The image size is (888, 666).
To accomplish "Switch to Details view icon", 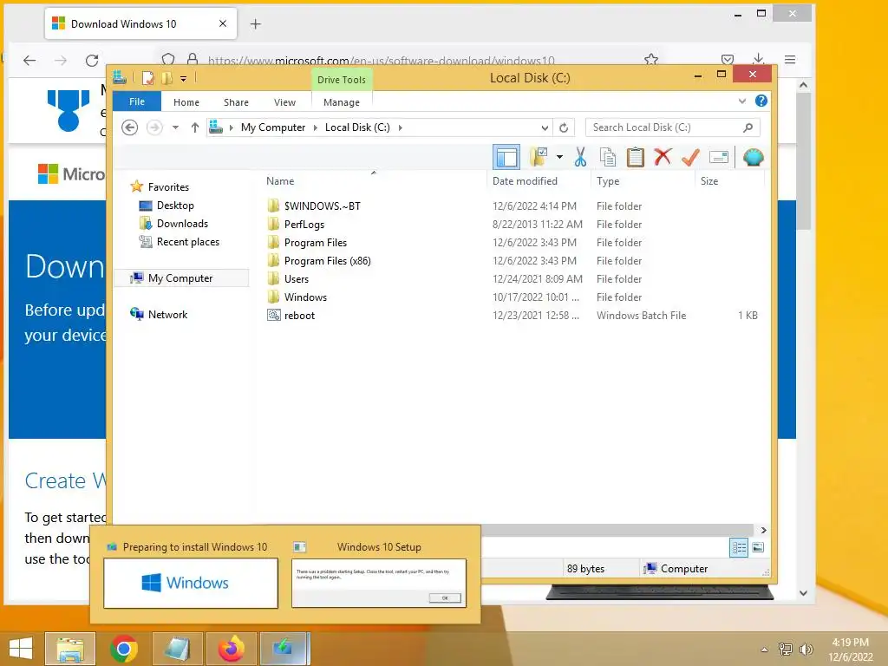I will 739,547.
